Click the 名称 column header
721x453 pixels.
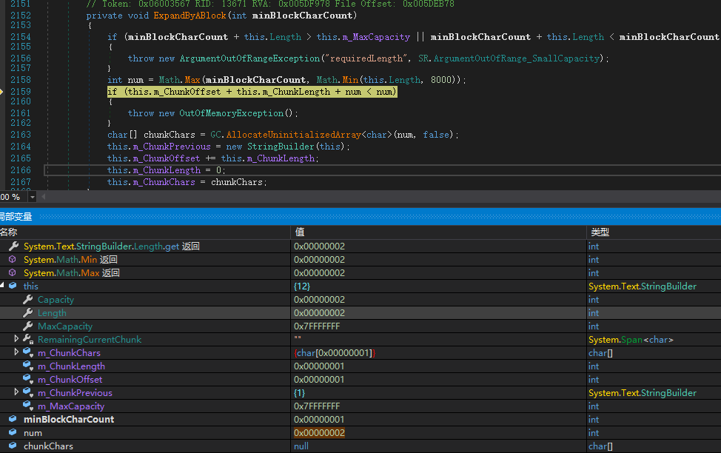(9, 232)
